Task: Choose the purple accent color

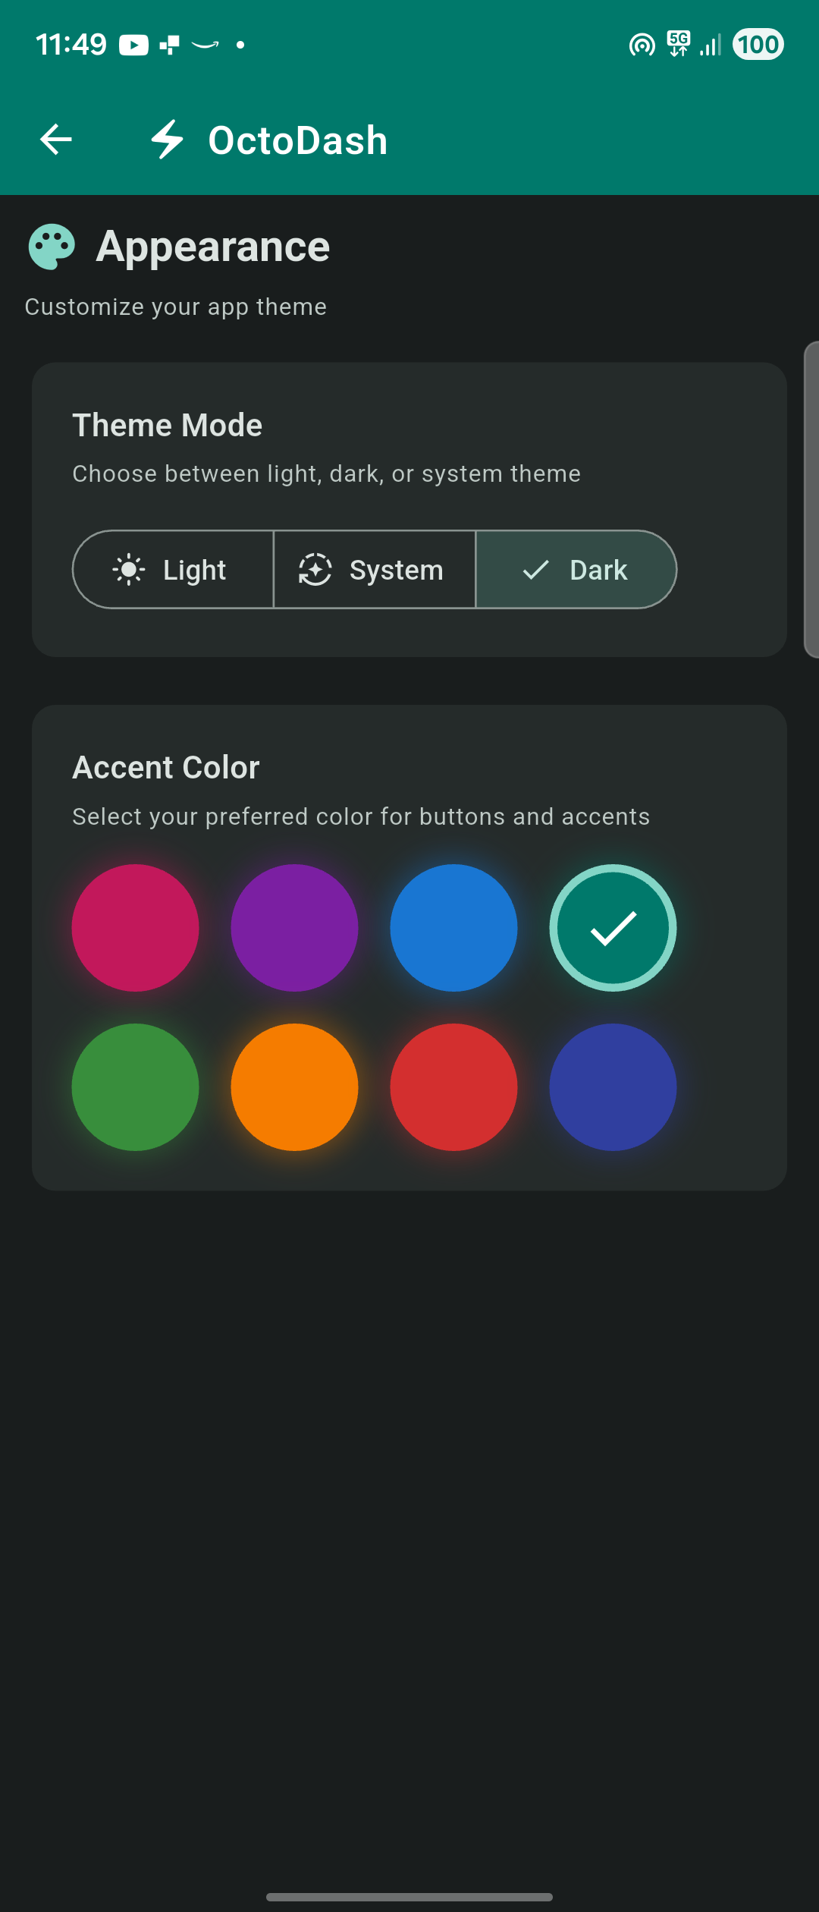Action: pyautogui.click(x=295, y=928)
